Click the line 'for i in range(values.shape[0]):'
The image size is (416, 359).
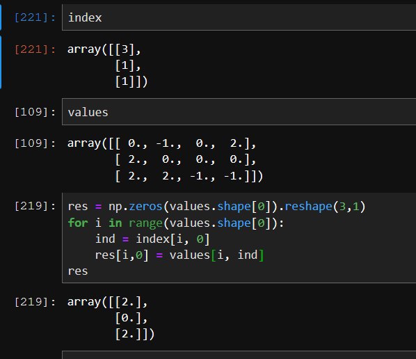[x=176, y=223]
